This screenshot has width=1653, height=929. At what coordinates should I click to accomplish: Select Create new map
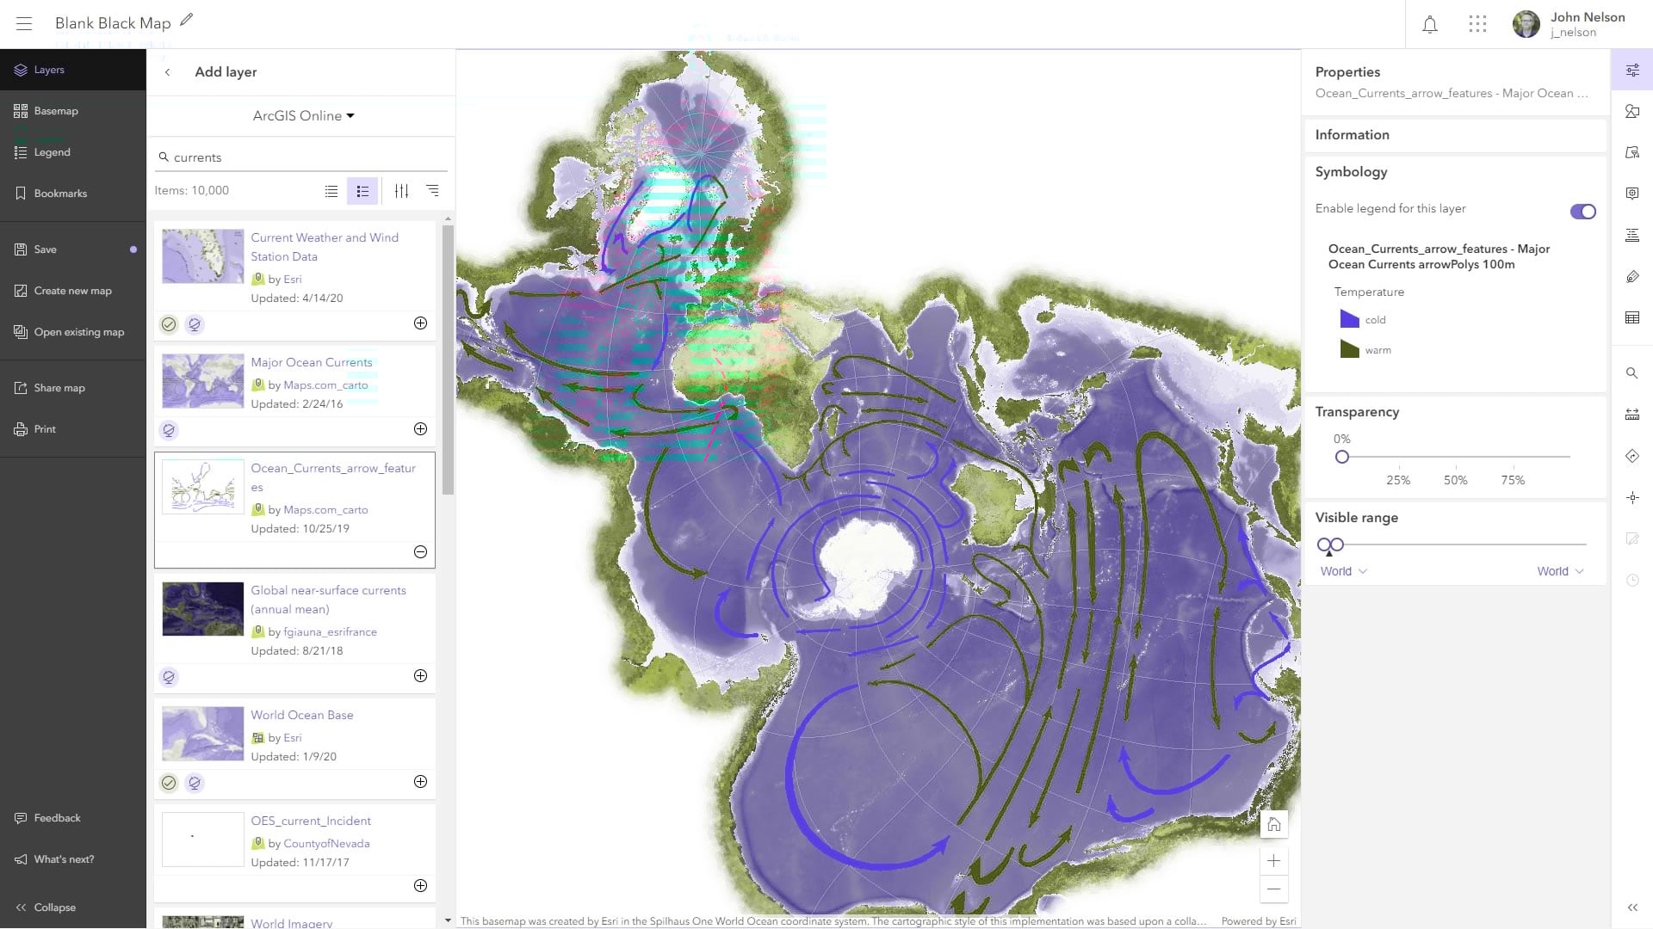[73, 291]
